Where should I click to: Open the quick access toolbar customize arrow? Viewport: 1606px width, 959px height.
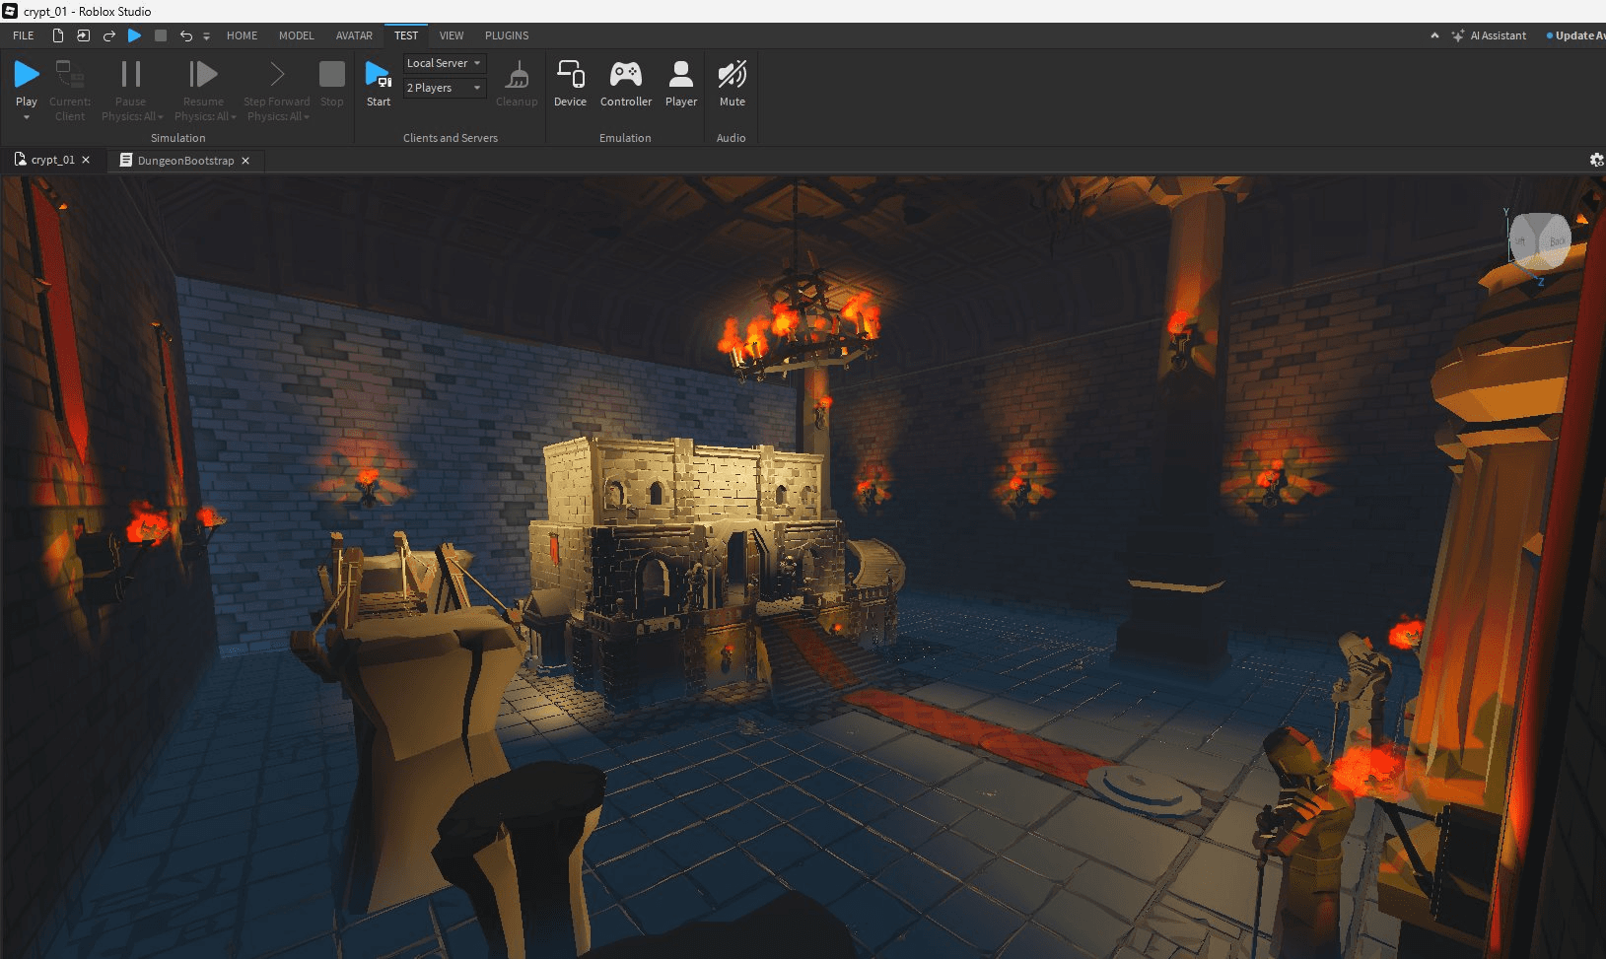tap(207, 36)
